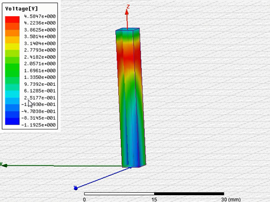Click the maximum value 4.5847e+000 label
Viewport: 270px width, 202px height.
40,16
